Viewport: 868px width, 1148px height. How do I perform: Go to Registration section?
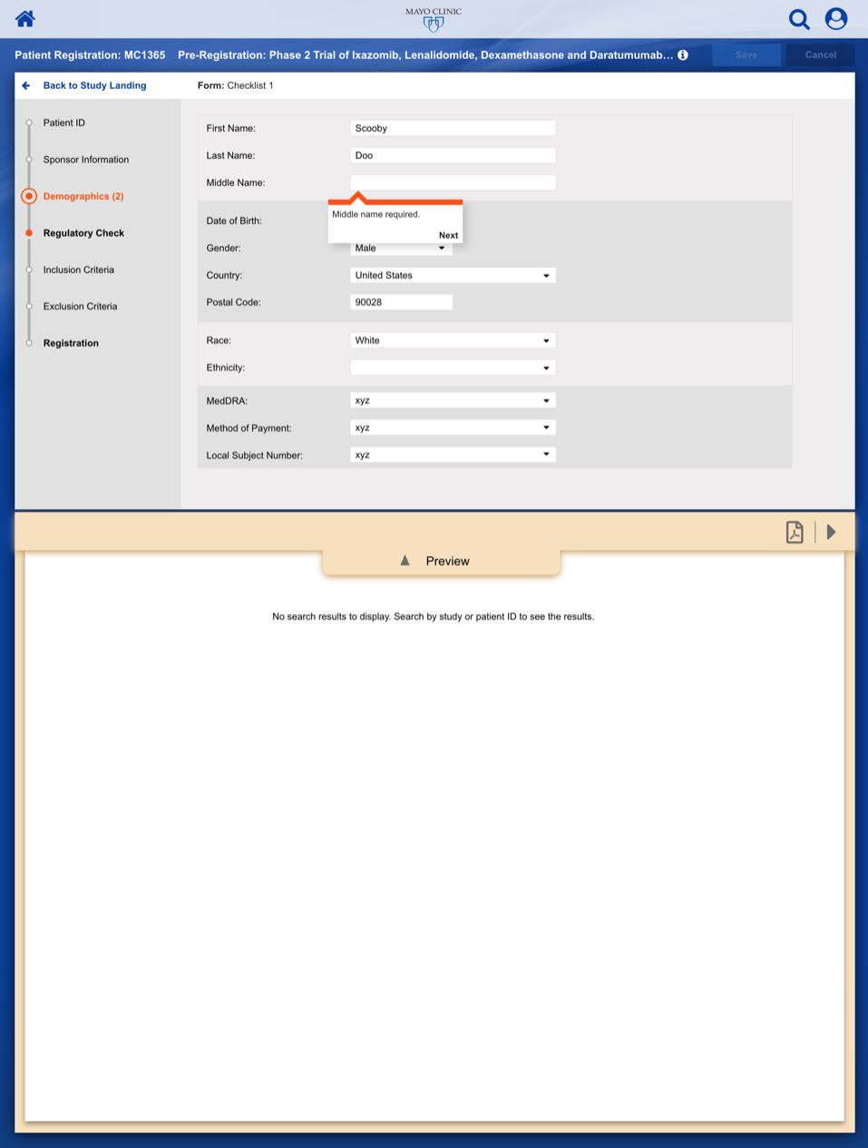click(x=71, y=343)
